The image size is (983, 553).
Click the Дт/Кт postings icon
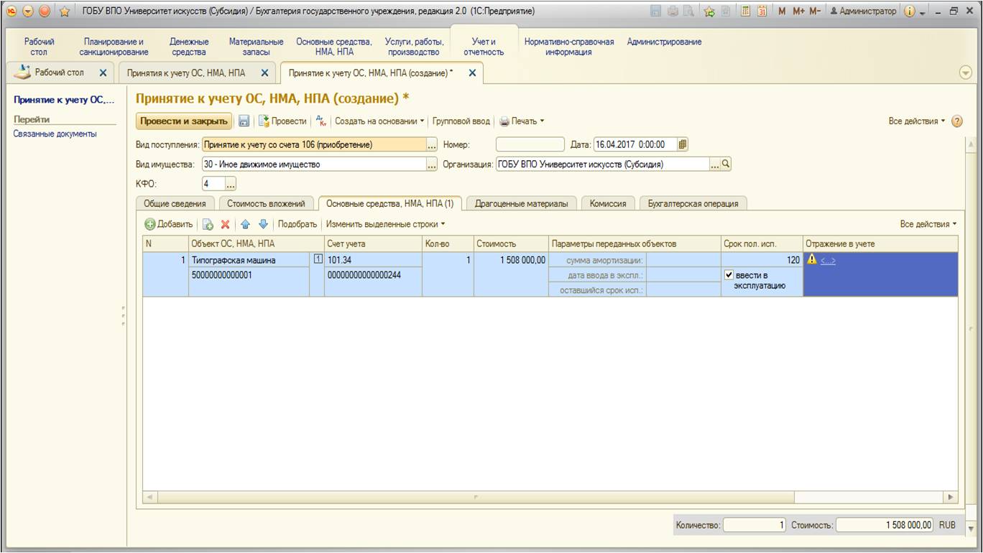coord(321,121)
